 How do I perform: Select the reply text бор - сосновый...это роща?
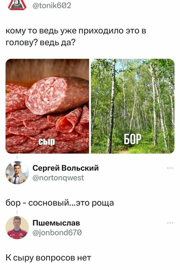tap(60, 203)
